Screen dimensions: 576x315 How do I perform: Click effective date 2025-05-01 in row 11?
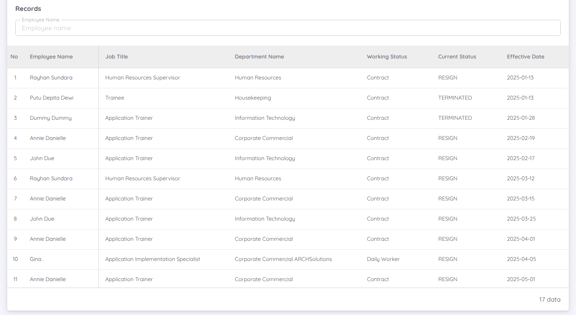pos(521,280)
